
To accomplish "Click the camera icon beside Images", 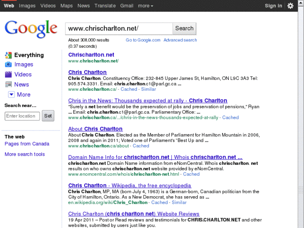I will point(8,64).
